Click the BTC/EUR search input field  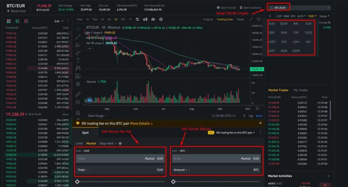tap(299, 7)
